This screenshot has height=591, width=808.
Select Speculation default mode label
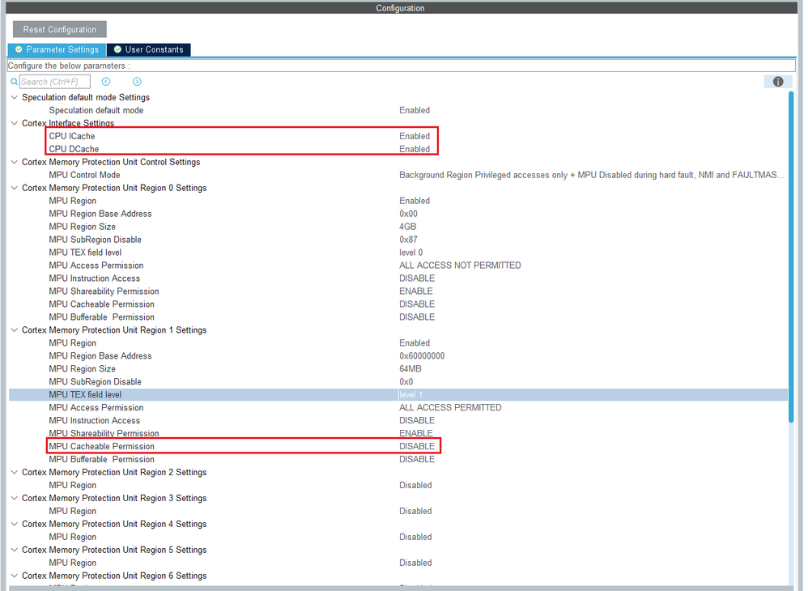[x=96, y=110]
